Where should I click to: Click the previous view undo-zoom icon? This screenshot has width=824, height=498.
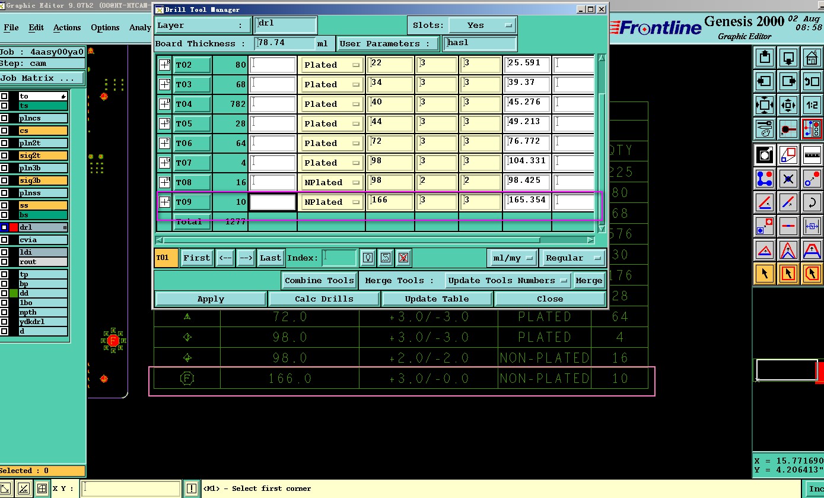pyautogui.click(x=812, y=81)
